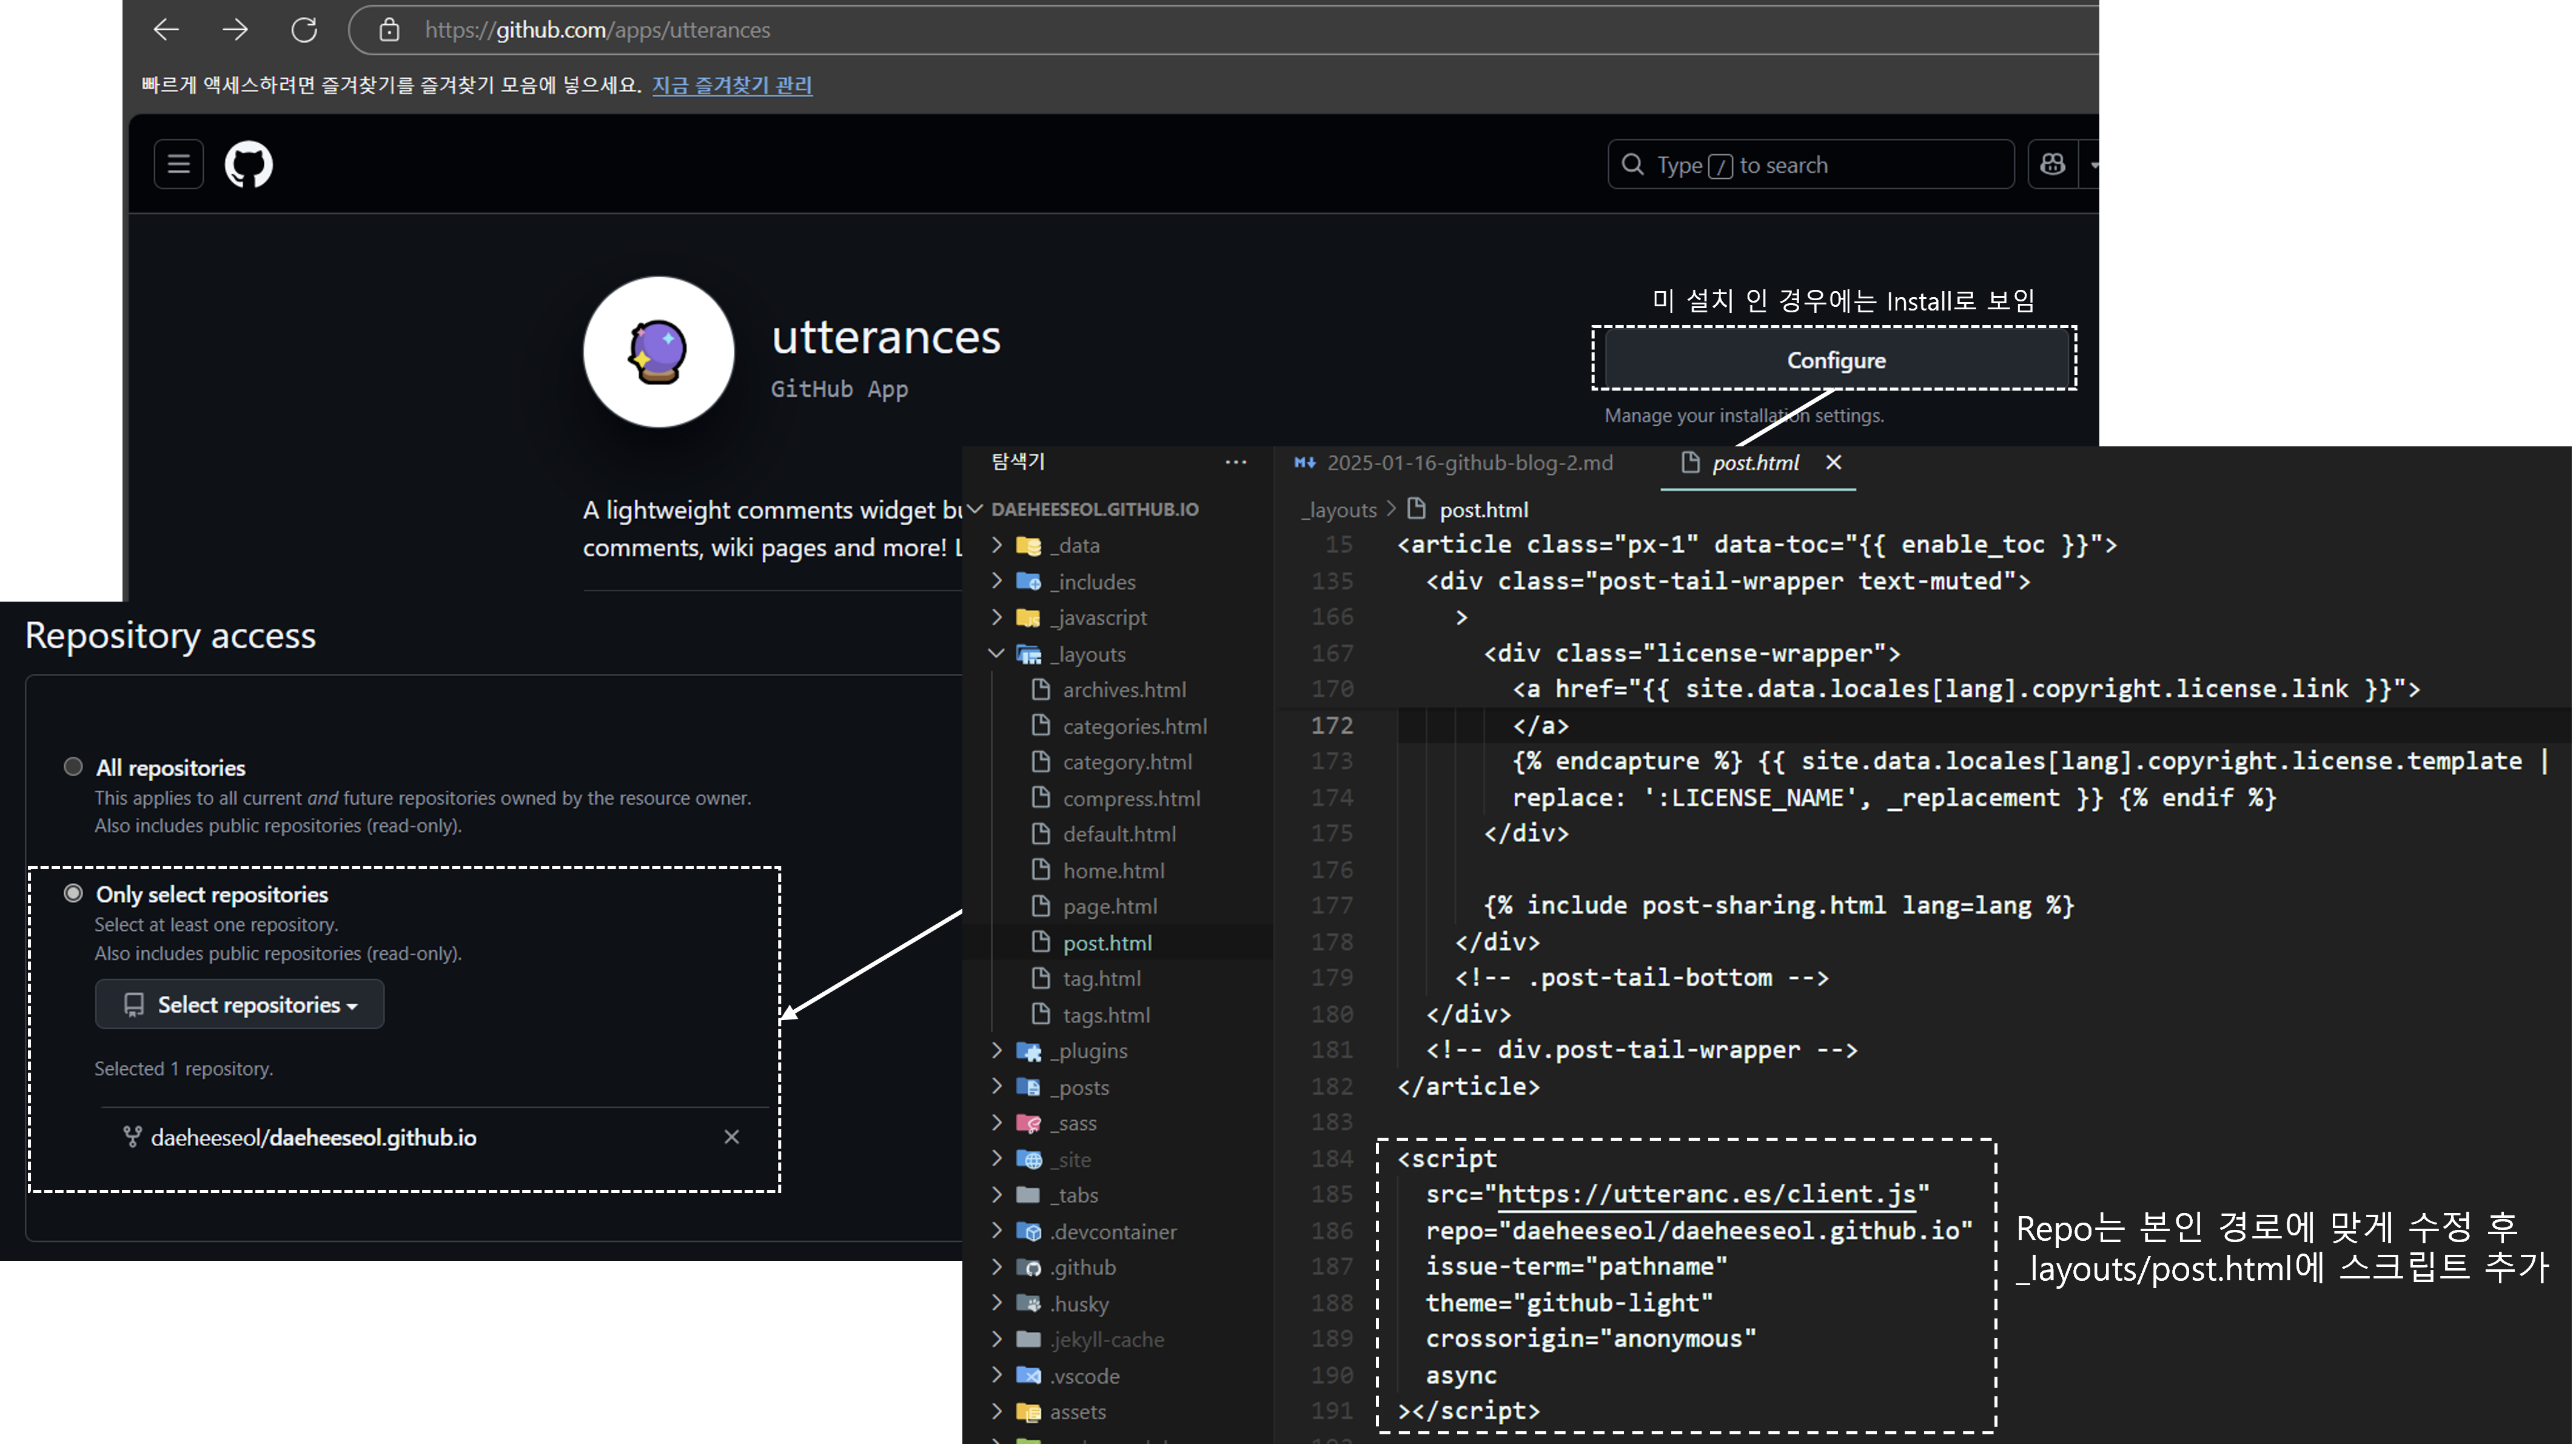The image size is (2576, 1444).
Task: Select the All repositories radio option
Action: pos(73,767)
